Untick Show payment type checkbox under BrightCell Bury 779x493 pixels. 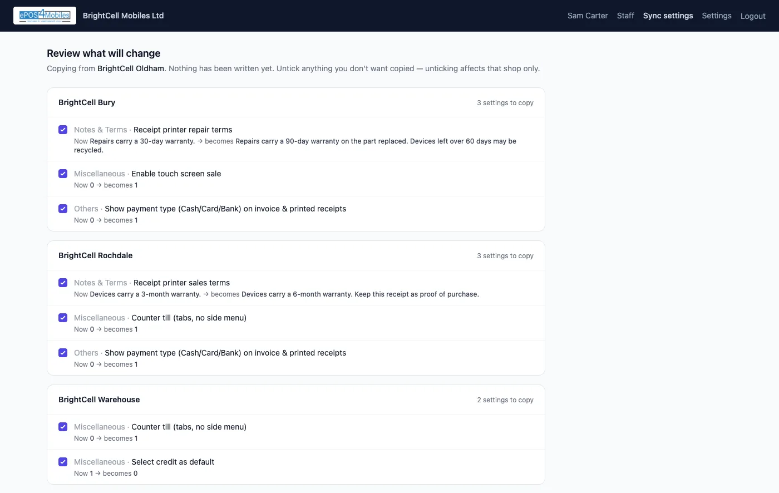pos(63,209)
